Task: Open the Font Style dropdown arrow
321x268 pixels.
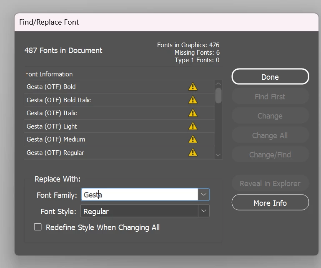Action: (203, 211)
